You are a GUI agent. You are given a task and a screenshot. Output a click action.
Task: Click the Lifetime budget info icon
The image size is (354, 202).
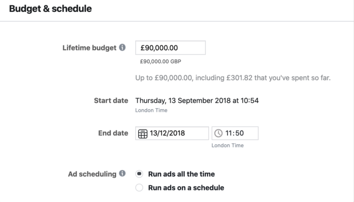coord(122,48)
